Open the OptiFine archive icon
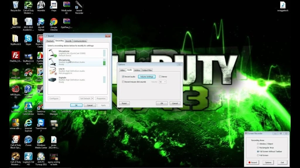Image resolution: width=300 pixels, height=168 pixels. (67, 23)
